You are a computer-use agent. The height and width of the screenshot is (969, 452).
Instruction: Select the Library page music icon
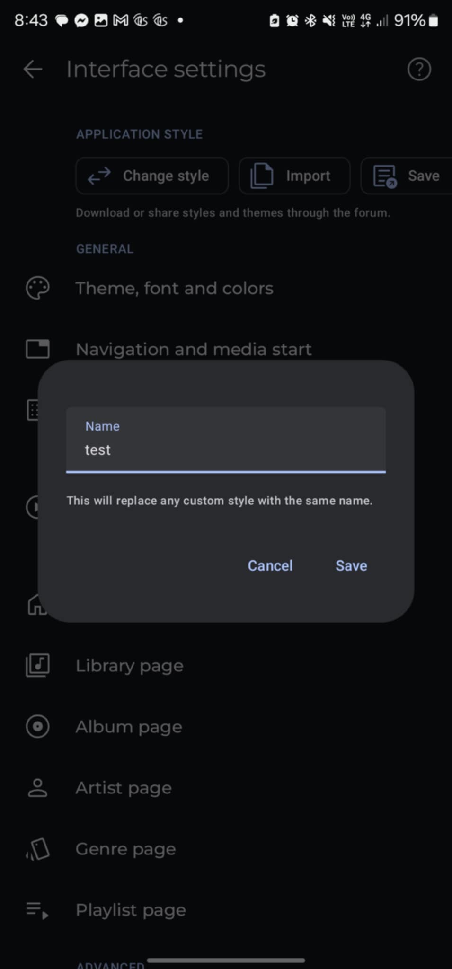coord(37,665)
